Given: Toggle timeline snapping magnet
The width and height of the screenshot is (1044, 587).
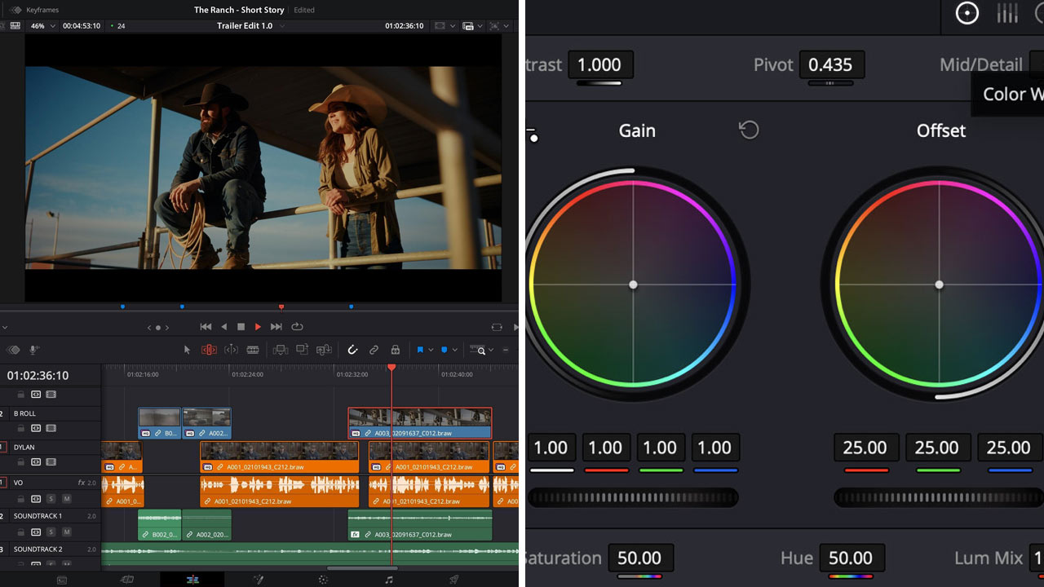Looking at the screenshot, I should click(x=352, y=350).
